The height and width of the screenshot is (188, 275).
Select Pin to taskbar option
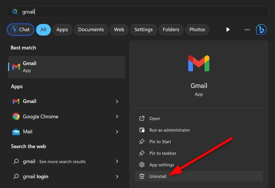tap(163, 153)
